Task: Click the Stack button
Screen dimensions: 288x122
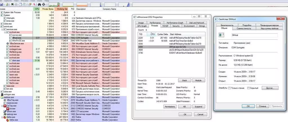Action: click(x=184, y=80)
